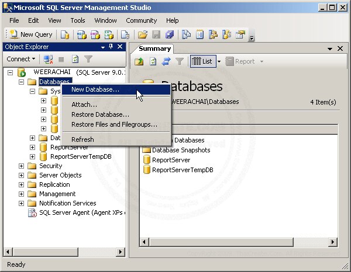The height and width of the screenshot is (272, 351).
Task: Choose Refresh from the context menu
Action: (116, 140)
